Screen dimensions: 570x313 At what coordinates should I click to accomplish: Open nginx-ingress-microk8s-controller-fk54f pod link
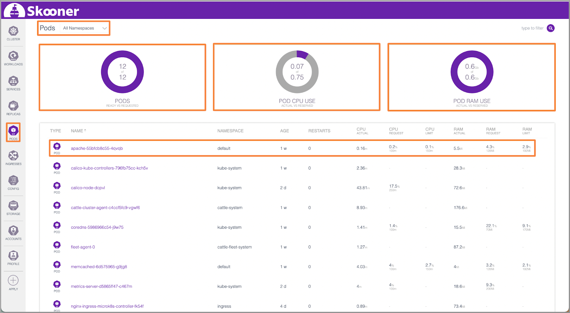click(x=107, y=306)
